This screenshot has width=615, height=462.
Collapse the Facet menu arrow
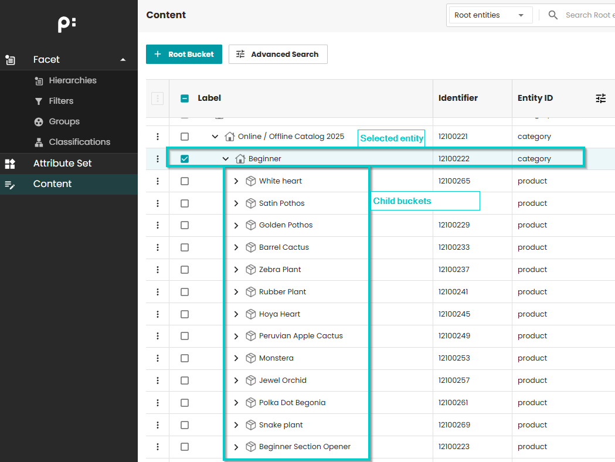123,60
